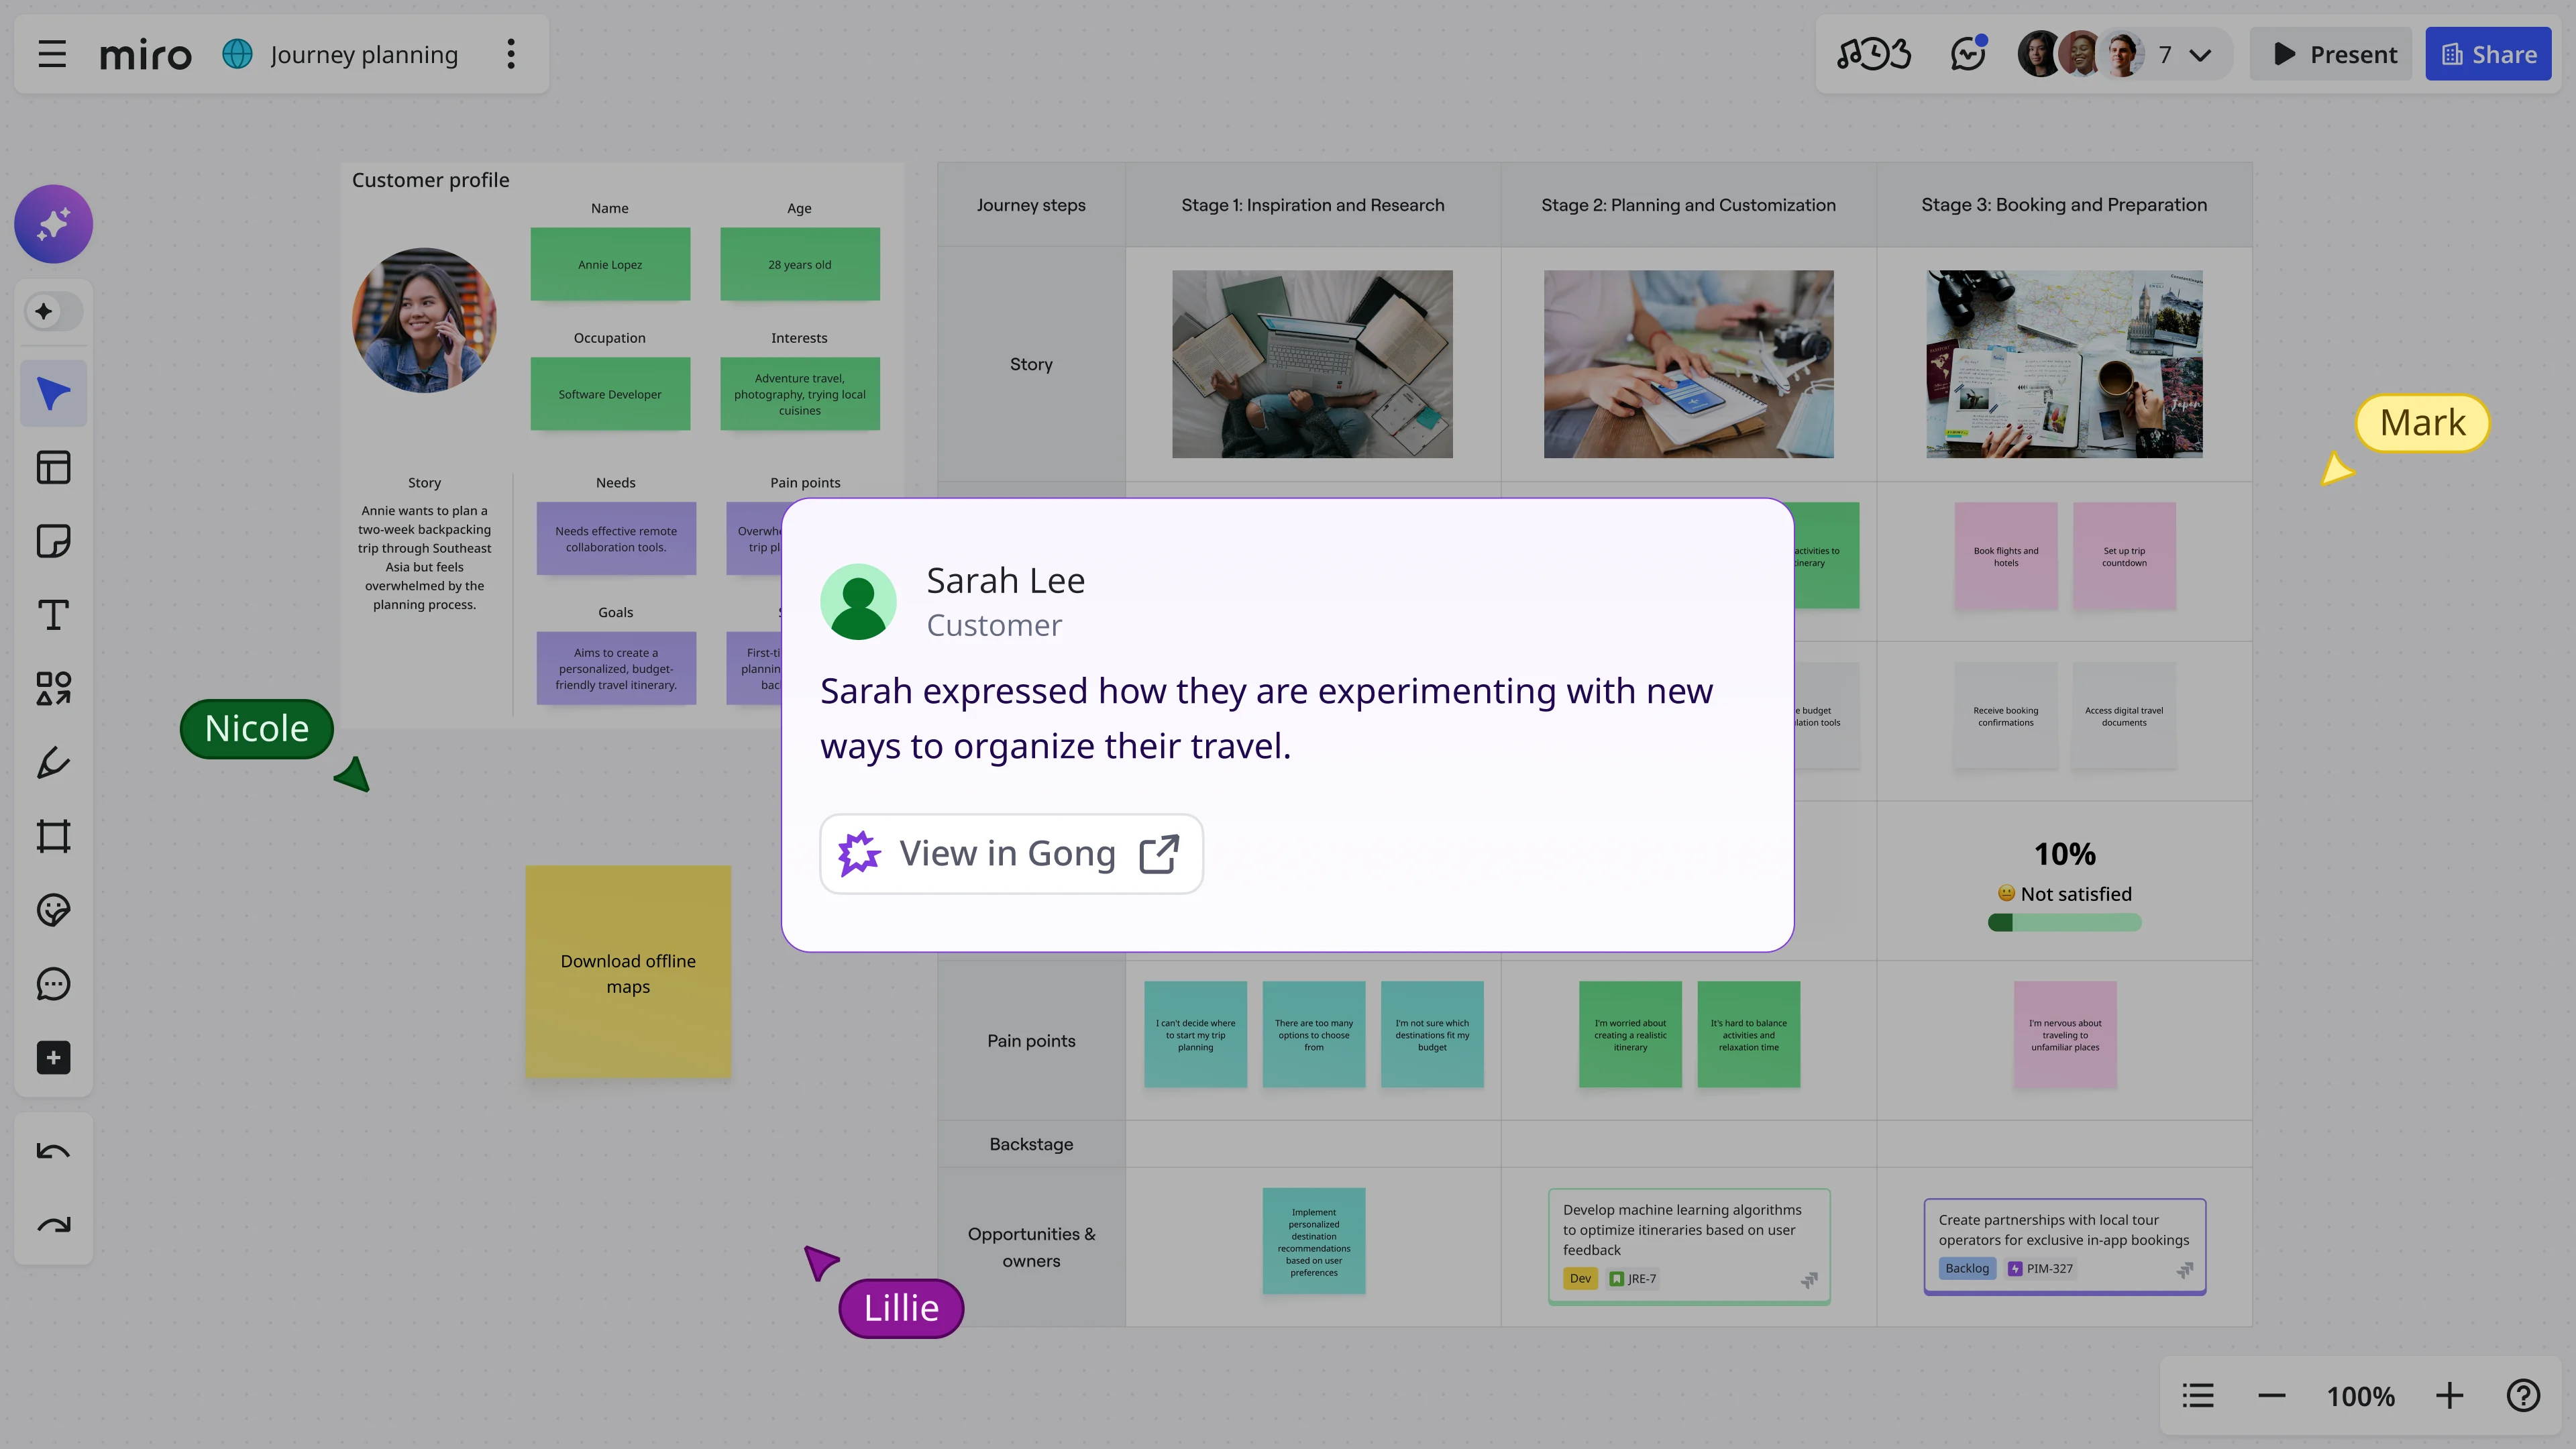Open the comments tool
This screenshot has height=1449, width=2576.
(53, 984)
